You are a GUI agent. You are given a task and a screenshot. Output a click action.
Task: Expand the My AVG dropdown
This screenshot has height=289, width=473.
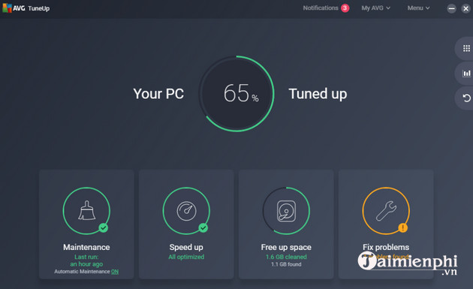[x=376, y=8]
